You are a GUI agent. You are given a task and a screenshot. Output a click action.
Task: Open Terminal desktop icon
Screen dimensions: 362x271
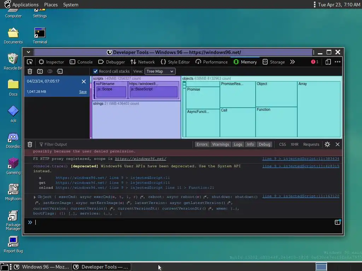tap(40, 36)
